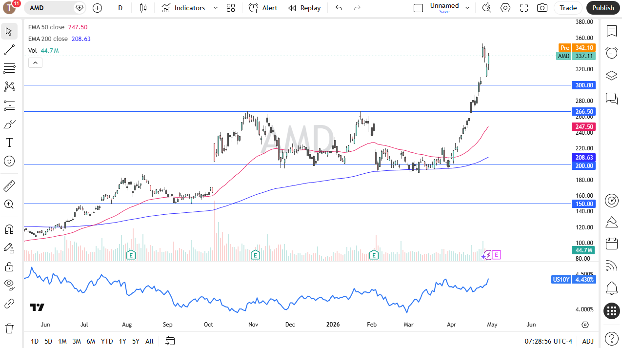
Task: Open the forecasting and measurement tools
Action: pos(9,105)
